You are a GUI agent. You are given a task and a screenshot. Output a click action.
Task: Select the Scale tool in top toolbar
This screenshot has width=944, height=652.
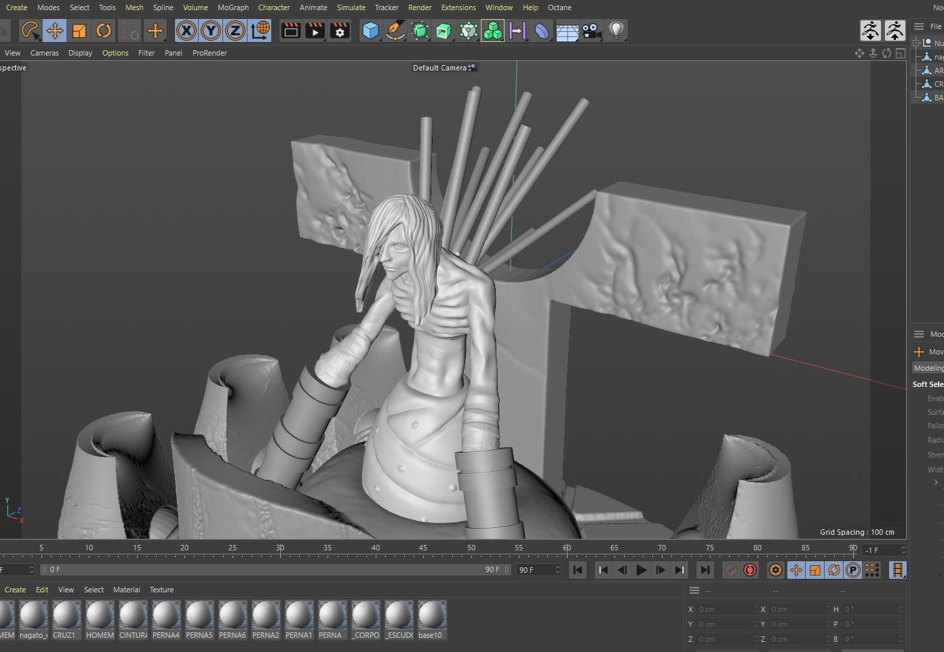pos(79,30)
